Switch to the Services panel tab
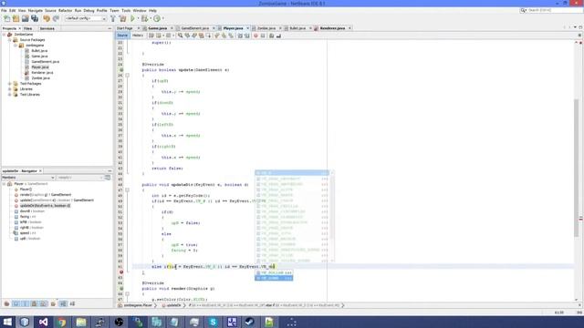This screenshot has height=328, width=584. pyautogui.click(x=47, y=28)
